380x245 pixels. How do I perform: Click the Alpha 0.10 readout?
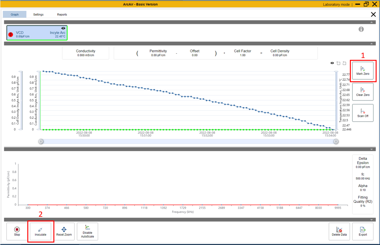coord(363,188)
